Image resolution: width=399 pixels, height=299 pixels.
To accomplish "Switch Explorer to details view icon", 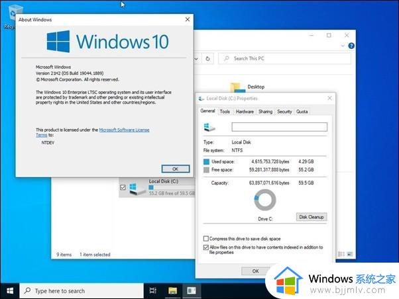I will [x=341, y=254].
